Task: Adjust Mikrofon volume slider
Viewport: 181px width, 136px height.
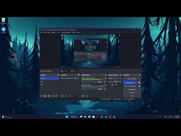Action: [x=90, y=82]
